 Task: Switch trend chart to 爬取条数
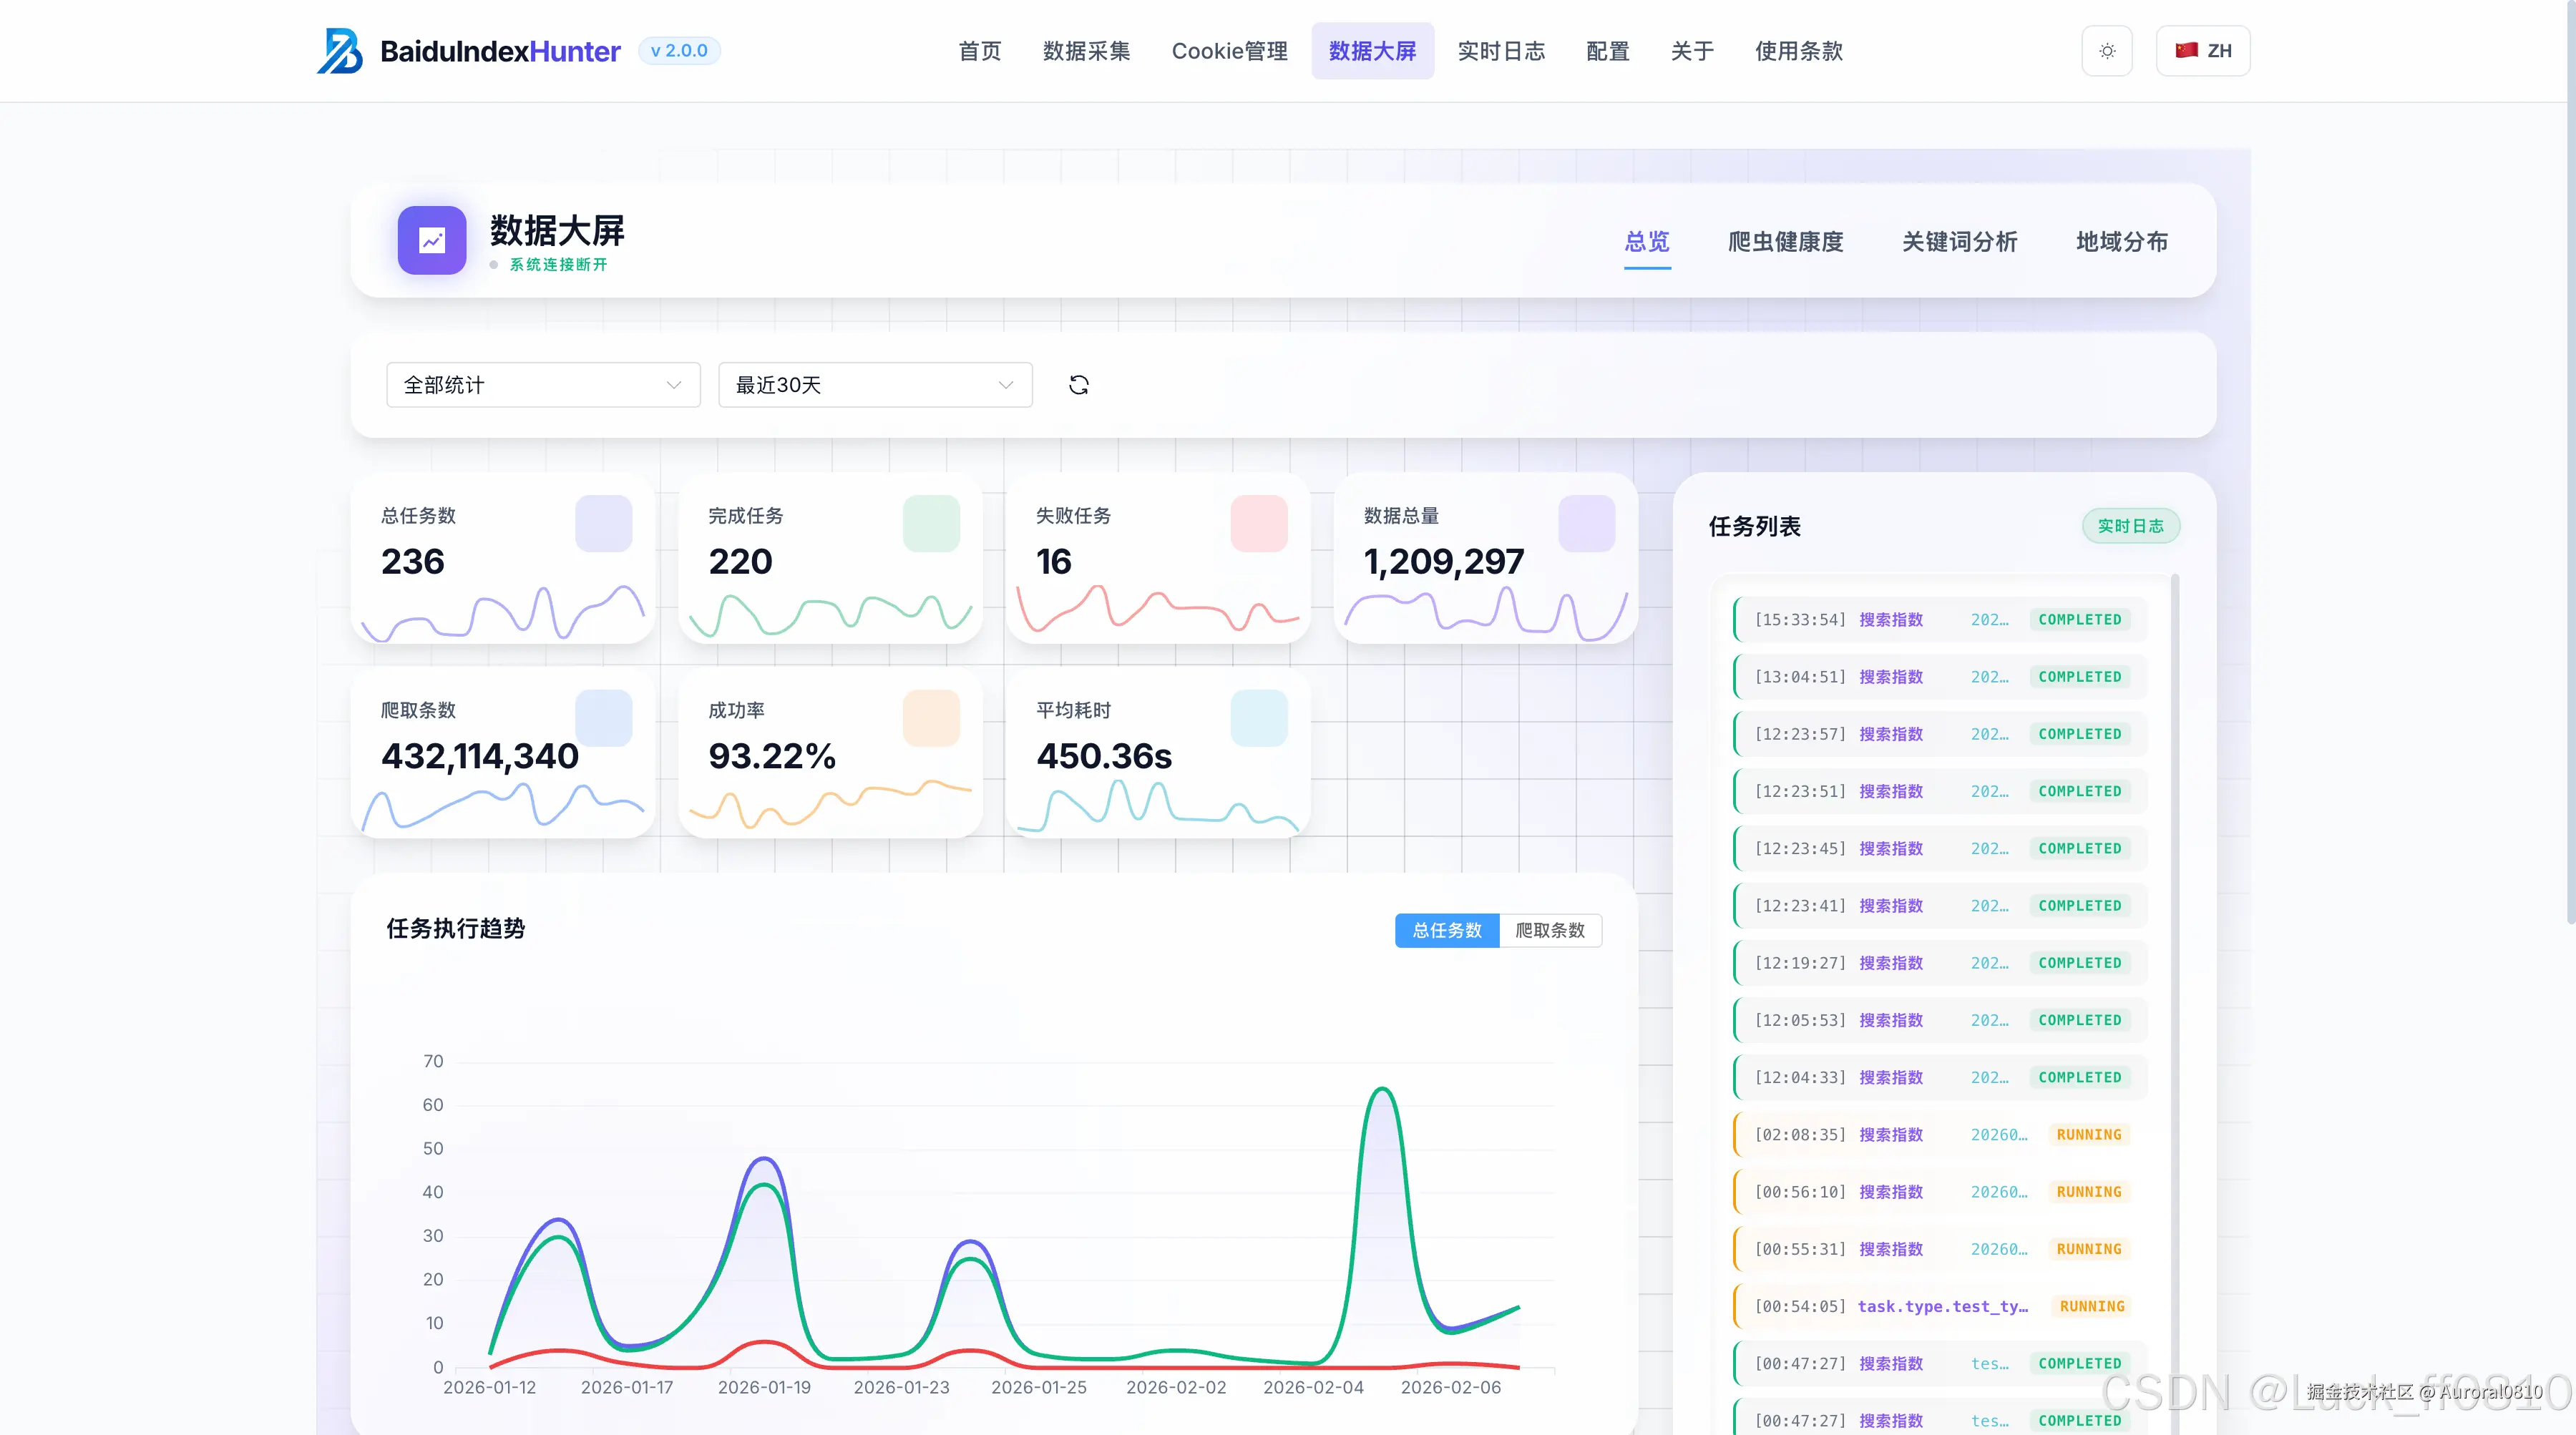click(x=1550, y=930)
